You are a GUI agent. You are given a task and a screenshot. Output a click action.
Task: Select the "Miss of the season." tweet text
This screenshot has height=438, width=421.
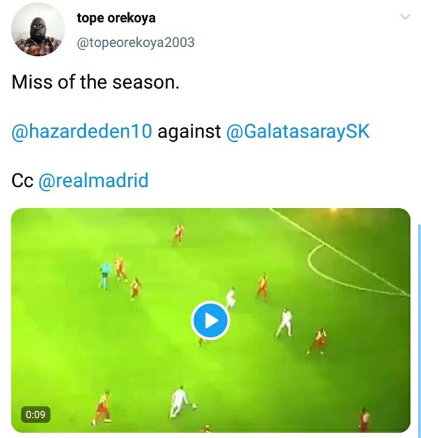[96, 82]
